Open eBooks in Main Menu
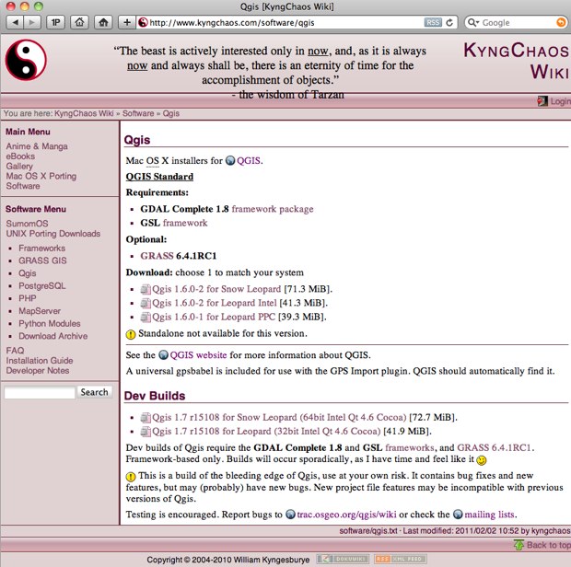 [x=20, y=156]
